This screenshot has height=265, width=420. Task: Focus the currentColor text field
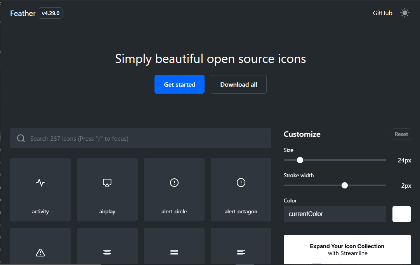coord(335,214)
